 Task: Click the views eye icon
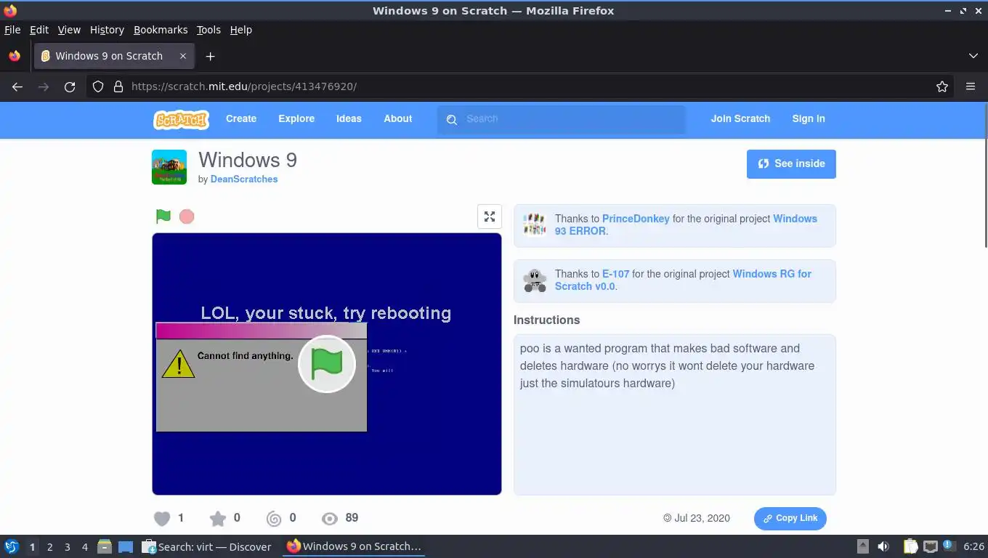(x=330, y=518)
